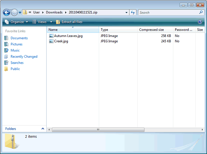This screenshot has width=207, height=154.
Task: Go back using the Back arrow button
Action: [x=7, y=12]
